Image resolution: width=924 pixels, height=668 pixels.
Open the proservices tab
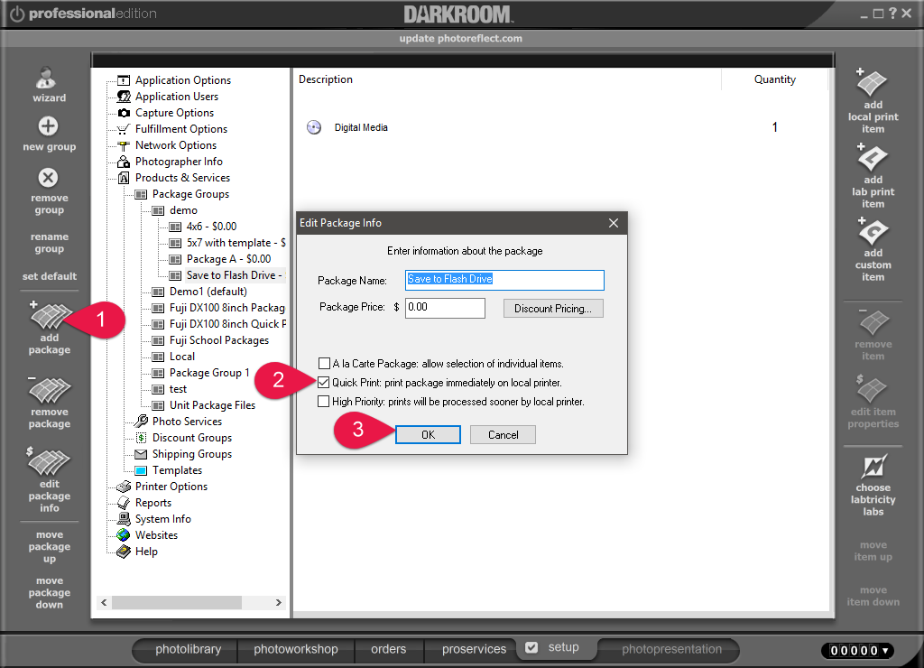pyautogui.click(x=474, y=649)
